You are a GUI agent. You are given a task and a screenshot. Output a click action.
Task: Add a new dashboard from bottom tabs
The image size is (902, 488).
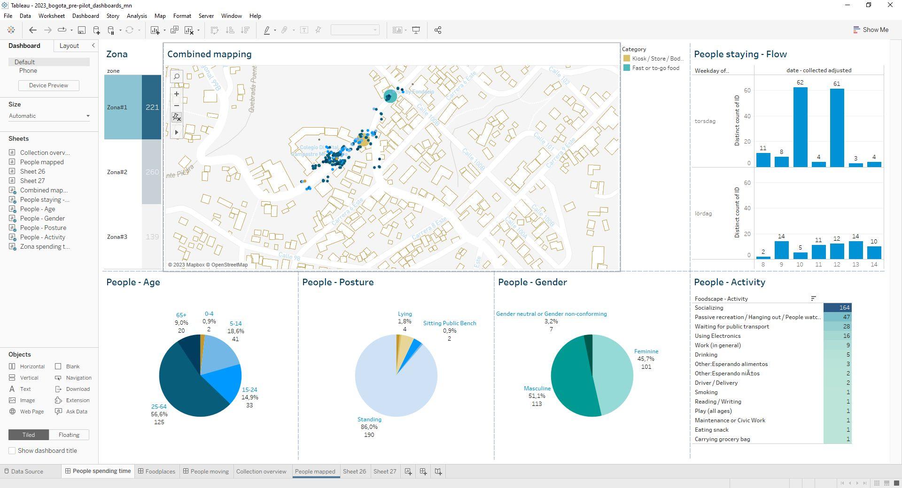423,472
